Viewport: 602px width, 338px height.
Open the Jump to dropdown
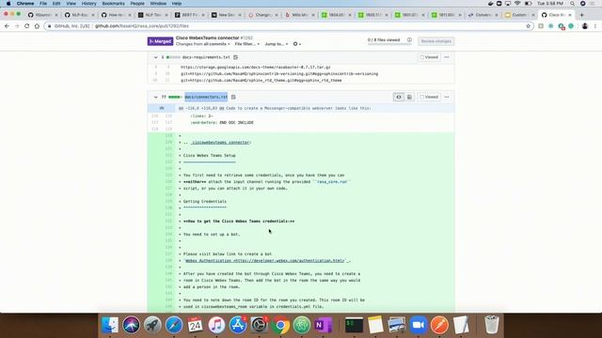pyautogui.click(x=277, y=44)
